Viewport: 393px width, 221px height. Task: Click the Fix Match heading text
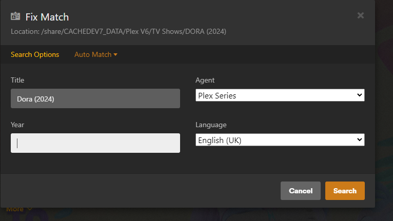47,17
